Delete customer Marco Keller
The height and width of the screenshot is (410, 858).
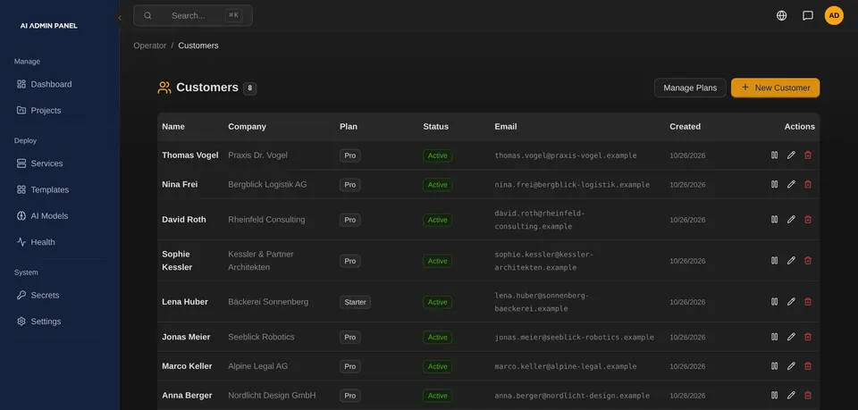click(x=808, y=366)
